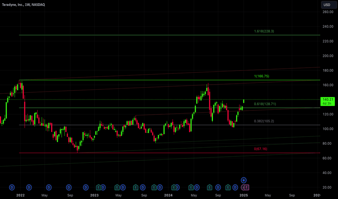Click the blue star event icon above 2025
This screenshot has width=338, height=199.
point(244,180)
